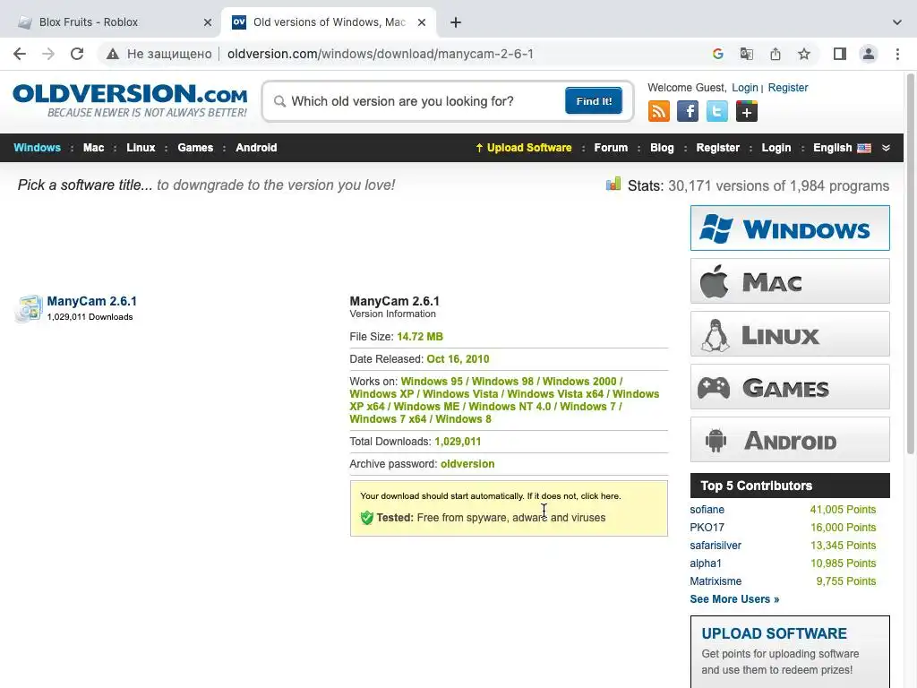Image resolution: width=917 pixels, height=688 pixels.
Task: Click the browser address bar URL
Action: (380, 54)
